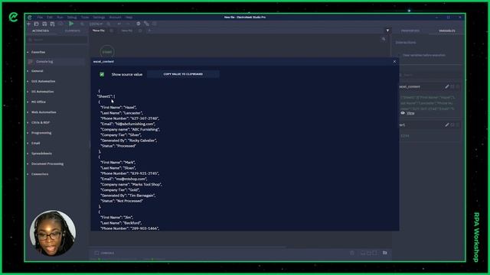Click the "Sheet1" key in JSON output
This screenshot has width=490, height=275.
click(105, 96)
